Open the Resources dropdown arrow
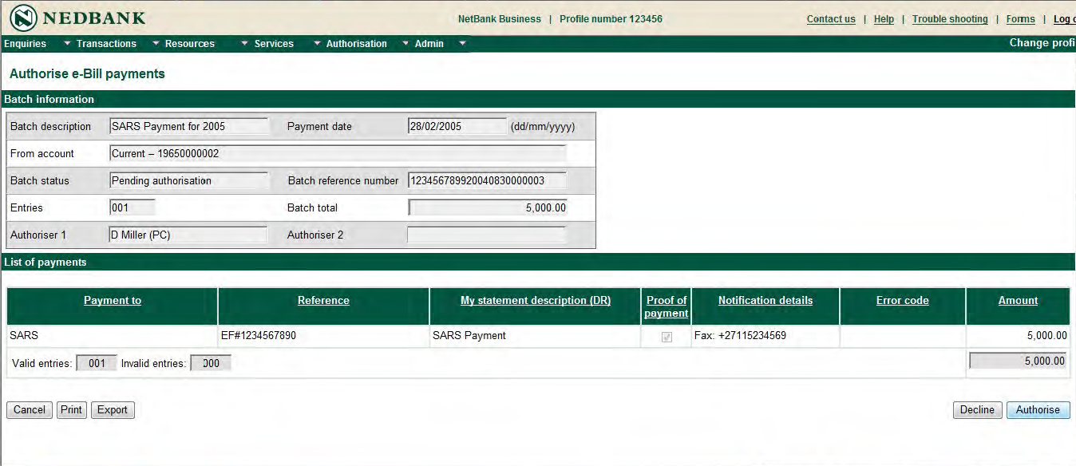This screenshot has height=466, width=1076. 243,44
